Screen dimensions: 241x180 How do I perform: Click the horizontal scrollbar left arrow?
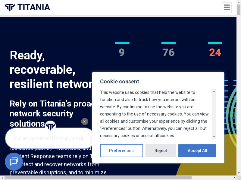[2, 178]
